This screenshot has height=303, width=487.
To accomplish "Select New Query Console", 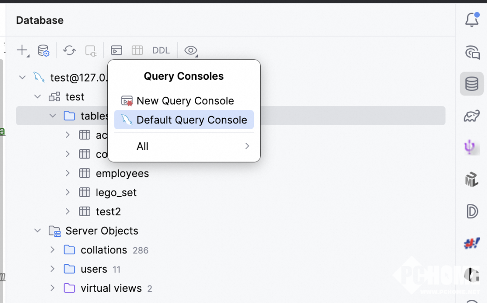I will pyautogui.click(x=185, y=101).
